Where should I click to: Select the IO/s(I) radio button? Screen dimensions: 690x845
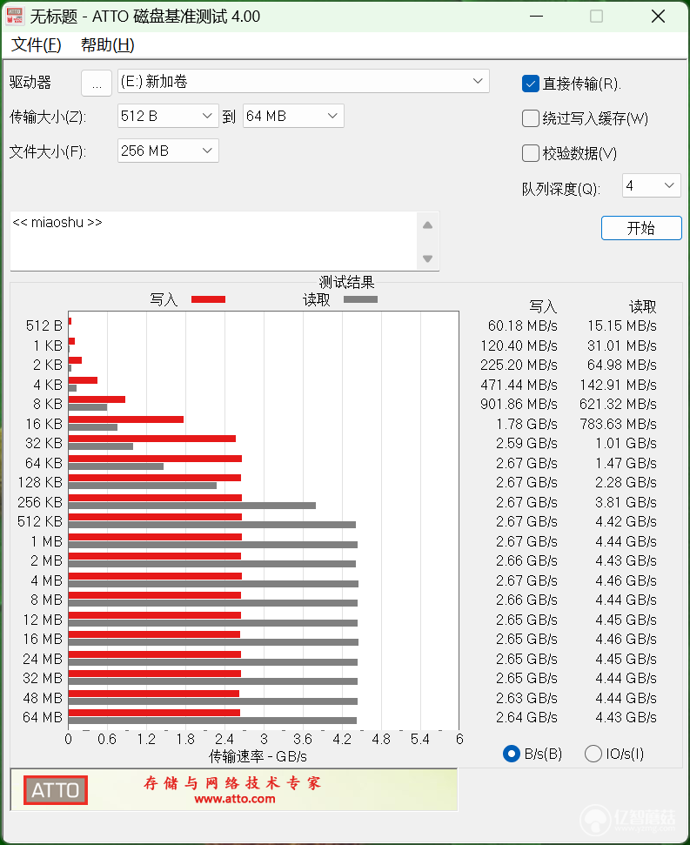593,754
